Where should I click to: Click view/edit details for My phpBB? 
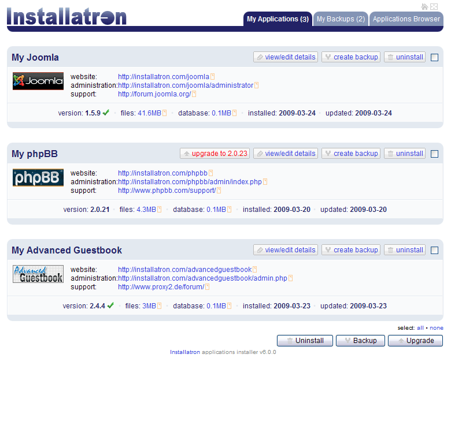286,154
